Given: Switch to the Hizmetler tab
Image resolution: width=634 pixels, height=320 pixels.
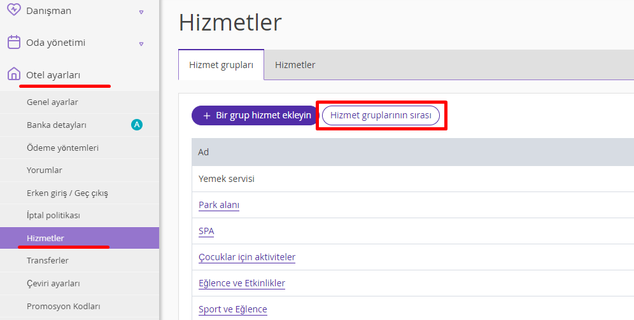Looking at the screenshot, I should pos(295,65).
